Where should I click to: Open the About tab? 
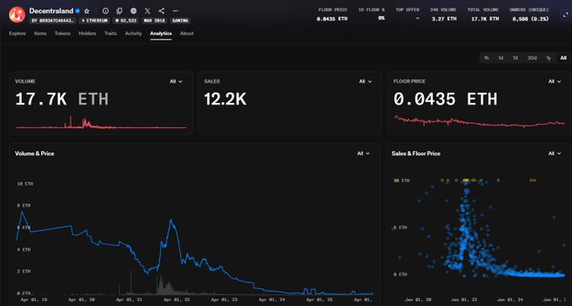[187, 33]
